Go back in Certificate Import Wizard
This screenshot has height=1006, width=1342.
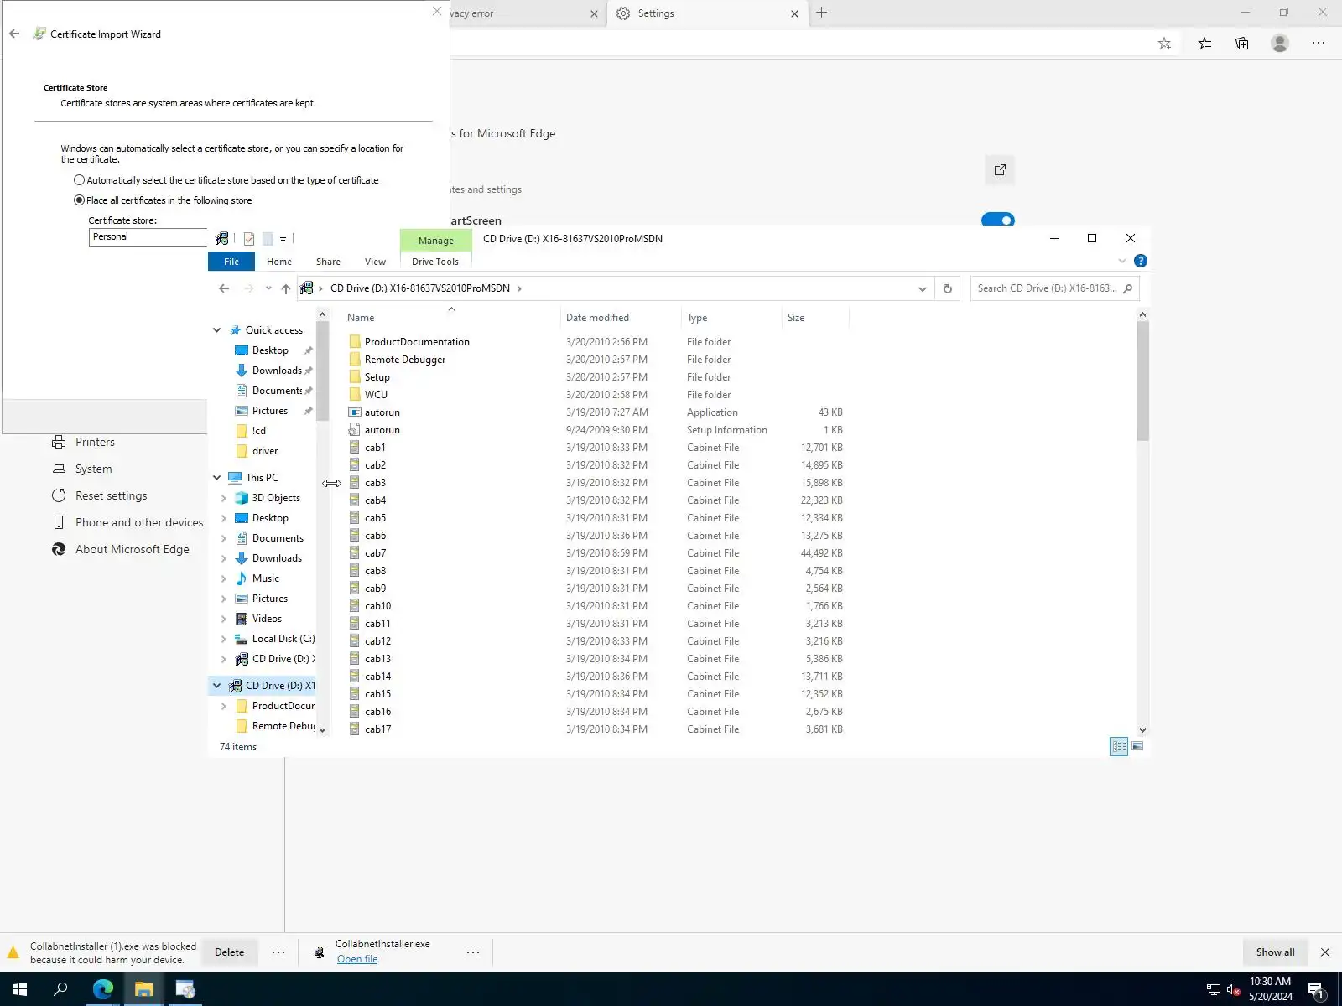tap(14, 34)
